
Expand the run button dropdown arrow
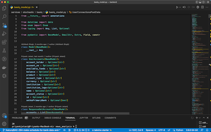click(x=180, y=7)
